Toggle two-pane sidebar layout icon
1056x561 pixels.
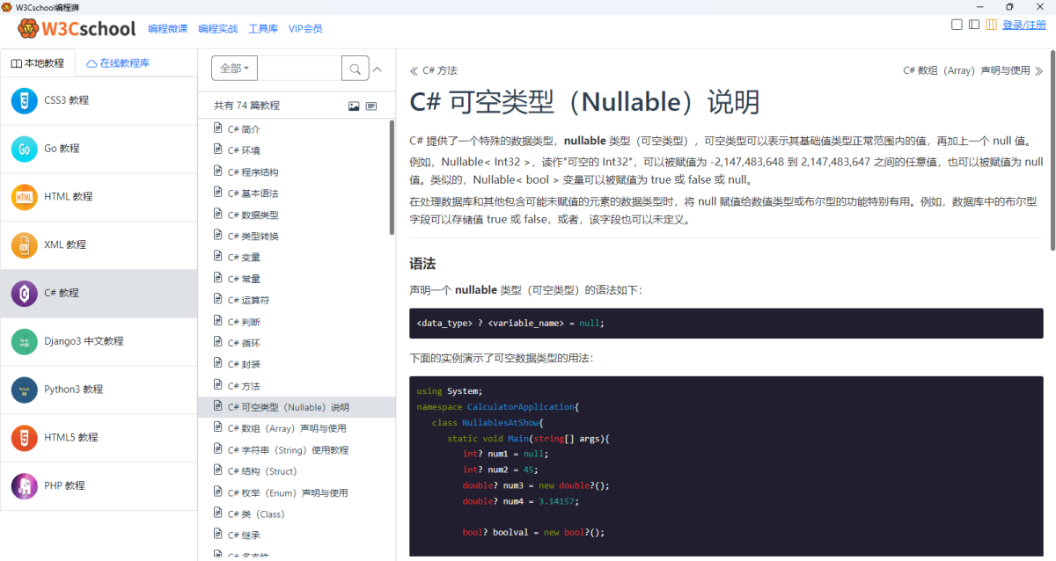tap(974, 25)
